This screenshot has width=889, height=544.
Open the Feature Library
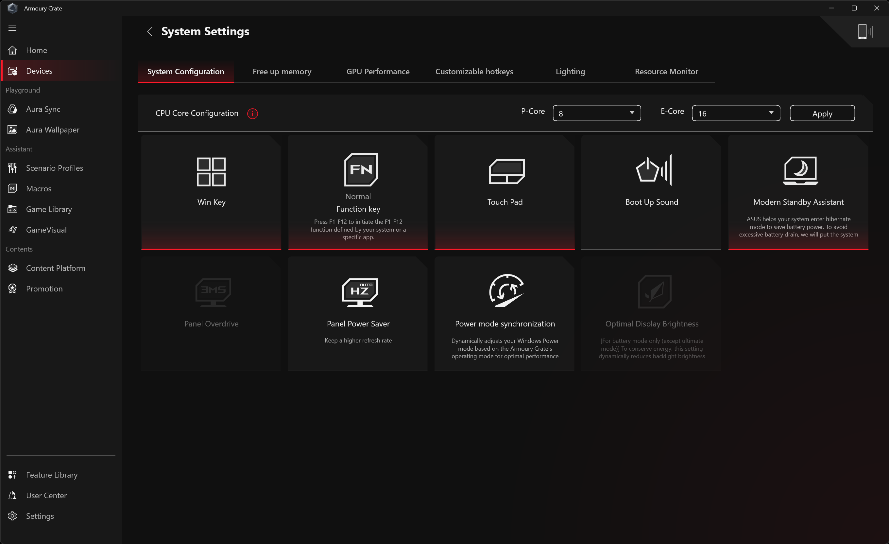52,475
